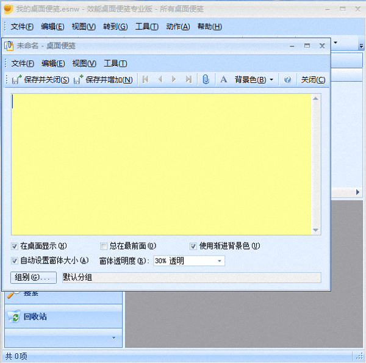Open the 窗体透明度 dropdown showing 30% 透明
Screen dimensions: 366x363
(x=189, y=261)
